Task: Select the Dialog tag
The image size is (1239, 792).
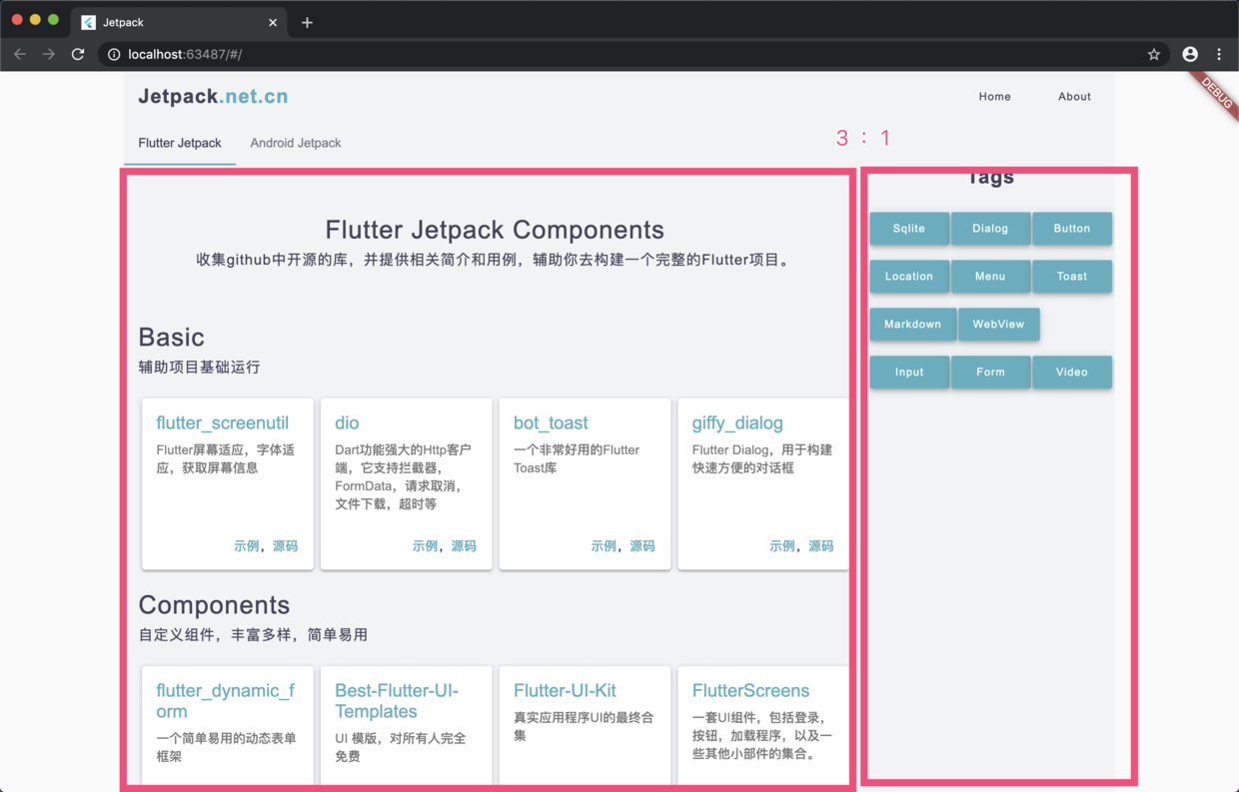Action: 990,229
